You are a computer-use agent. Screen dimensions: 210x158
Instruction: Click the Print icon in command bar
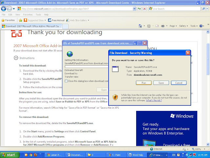(163, 26)
